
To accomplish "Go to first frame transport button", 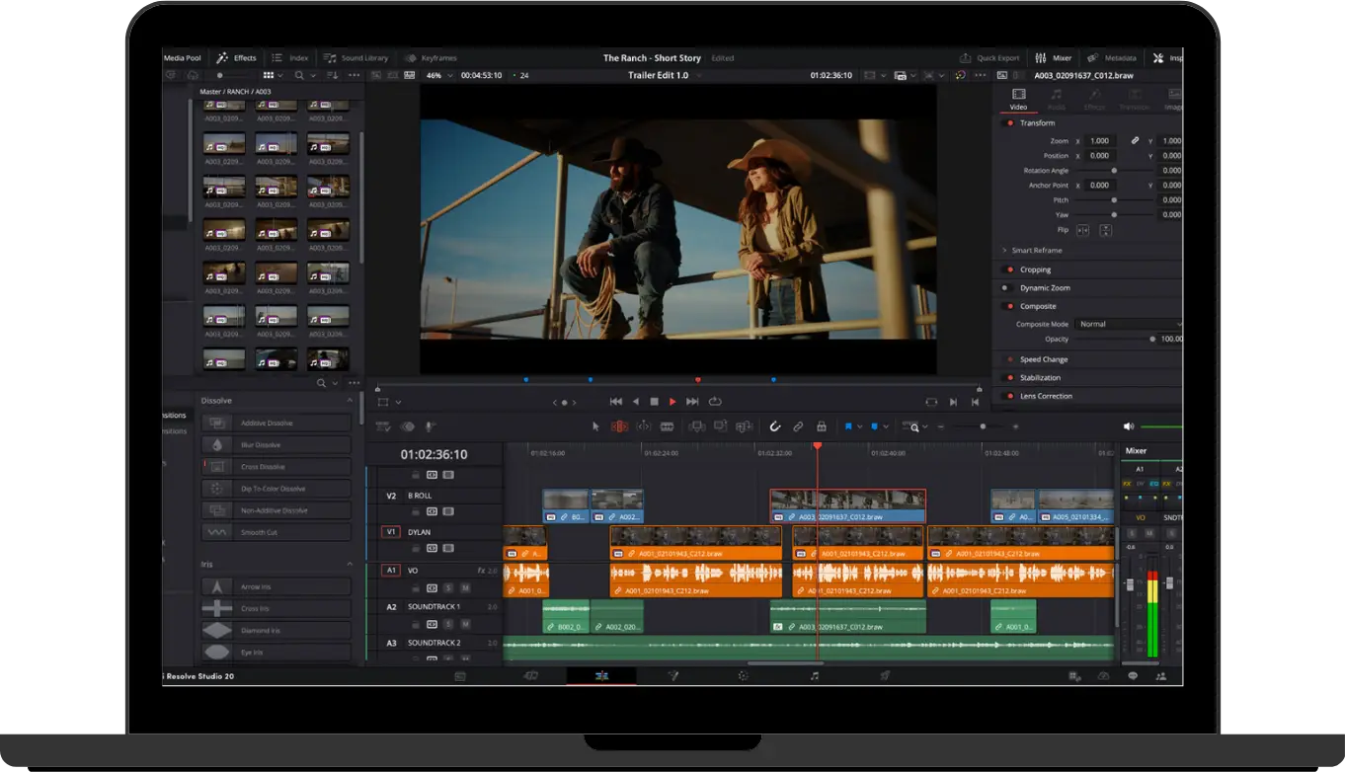I will point(616,402).
